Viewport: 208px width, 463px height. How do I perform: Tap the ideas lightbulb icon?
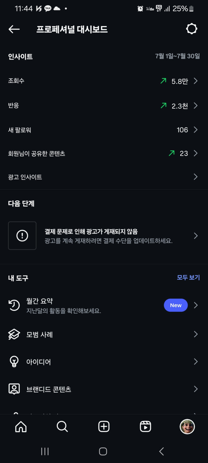[14, 362]
